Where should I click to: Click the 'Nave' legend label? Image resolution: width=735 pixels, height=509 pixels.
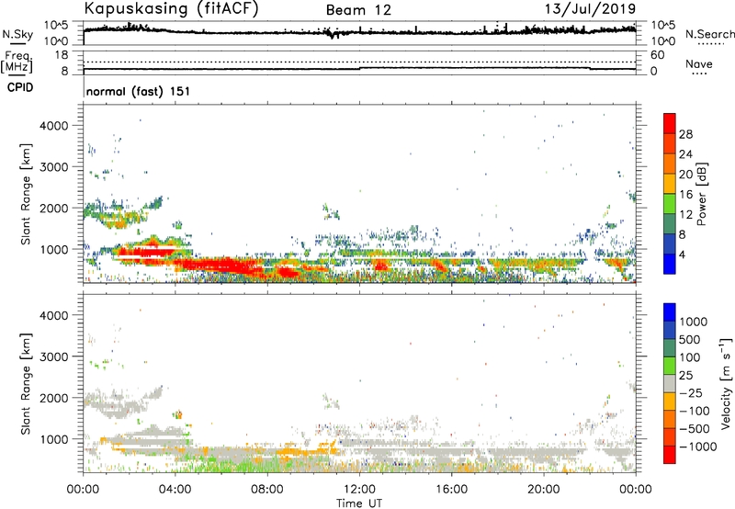[x=699, y=64]
